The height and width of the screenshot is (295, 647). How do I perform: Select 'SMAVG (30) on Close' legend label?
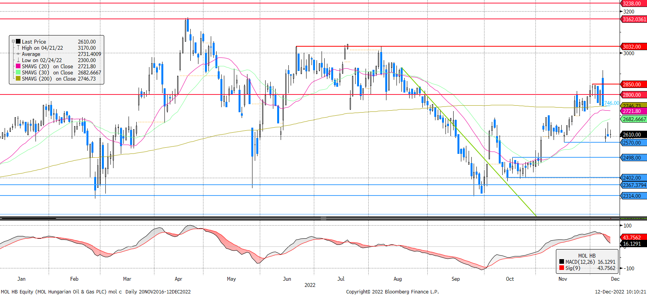point(47,72)
